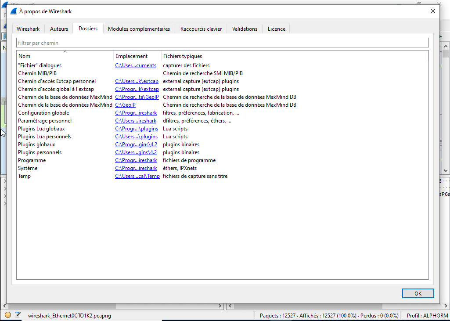450x321 pixels.
Task: Click the capture file name in the status bar
Action: [69, 316]
